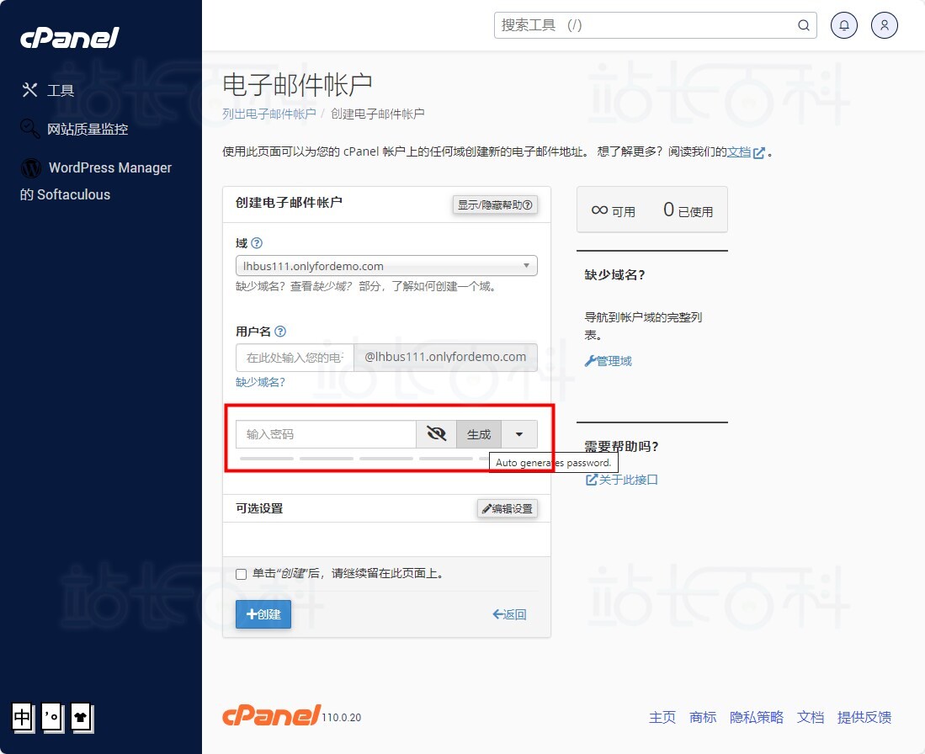Focus the 搜索工具 search field
Image resolution: width=925 pixels, height=754 pixels.
(x=655, y=25)
